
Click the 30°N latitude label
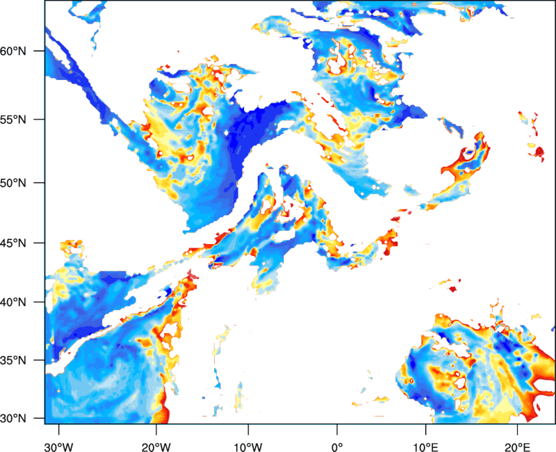coord(13,419)
